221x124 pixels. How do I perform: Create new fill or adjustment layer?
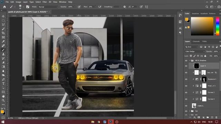[203, 117]
